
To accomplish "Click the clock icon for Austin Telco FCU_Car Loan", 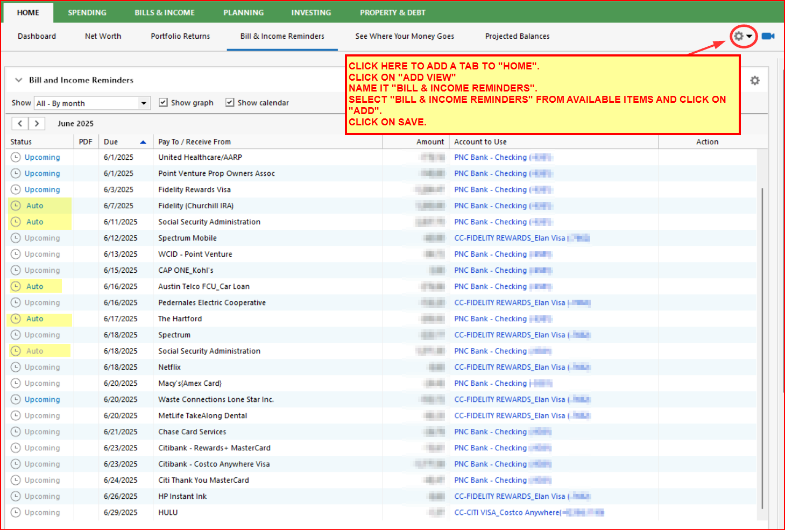I will click(x=16, y=286).
